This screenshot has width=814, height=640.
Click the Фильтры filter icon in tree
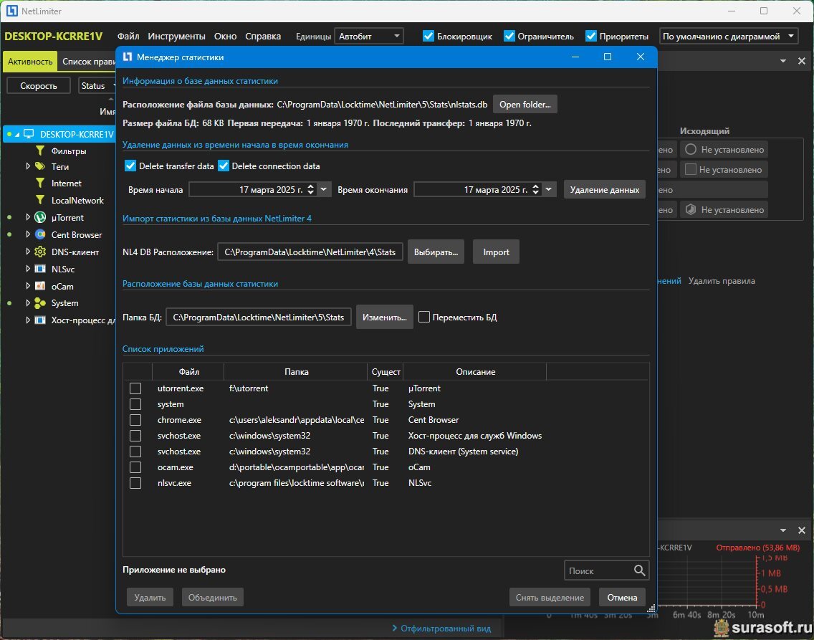pyautogui.click(x=40, y=151)
